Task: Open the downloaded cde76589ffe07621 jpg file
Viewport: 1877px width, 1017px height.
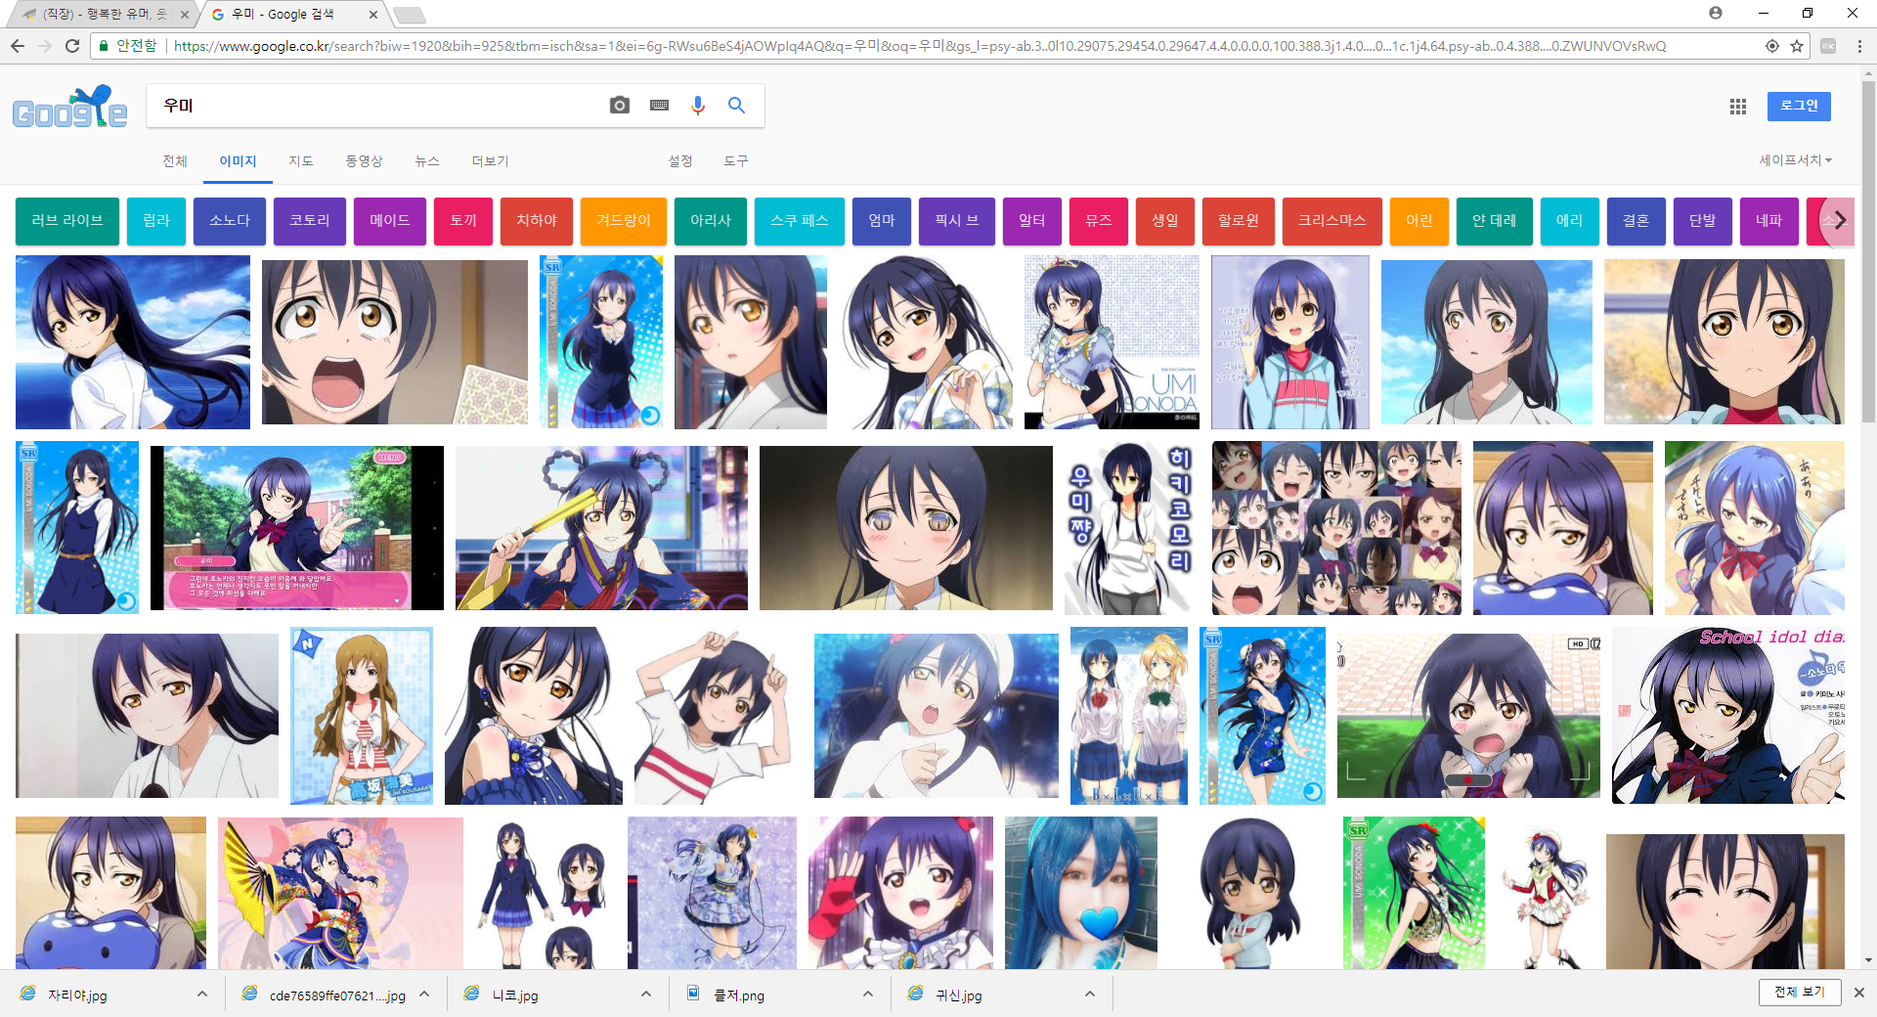Action: 337,995
